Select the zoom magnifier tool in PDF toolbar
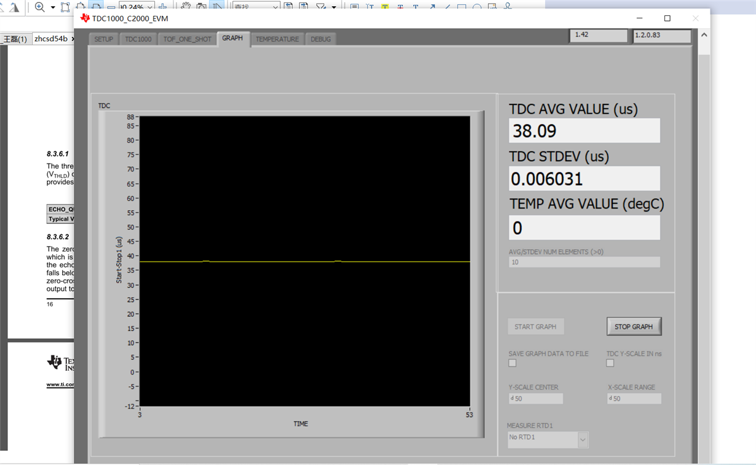756x465 pixels. click(x=40, y=7)
